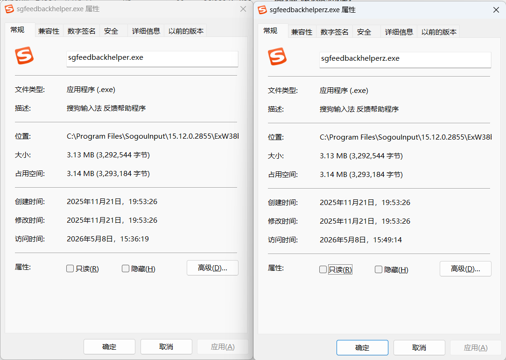Confirm with 确定 in sgfeedbackhelperz.exe window
This screenshot has height=360, width=506.
point(362,348)
